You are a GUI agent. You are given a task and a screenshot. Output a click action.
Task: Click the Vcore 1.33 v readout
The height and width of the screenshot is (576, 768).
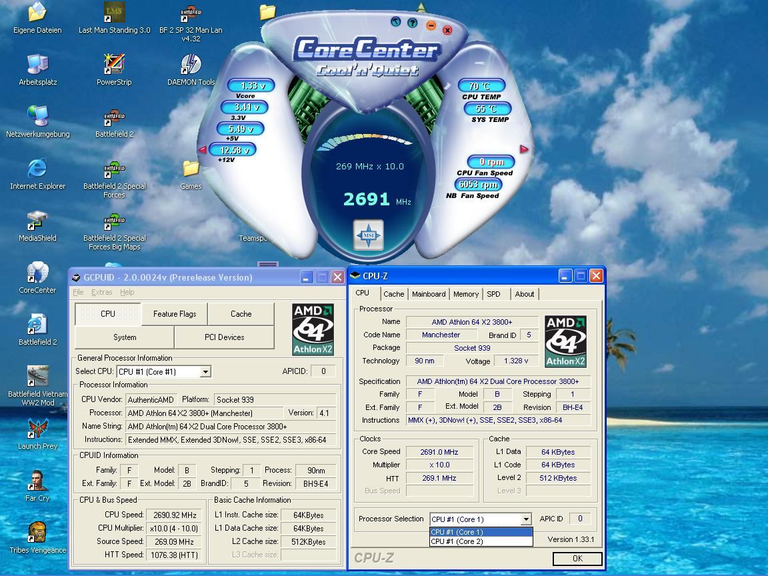(x=251, y=86)
